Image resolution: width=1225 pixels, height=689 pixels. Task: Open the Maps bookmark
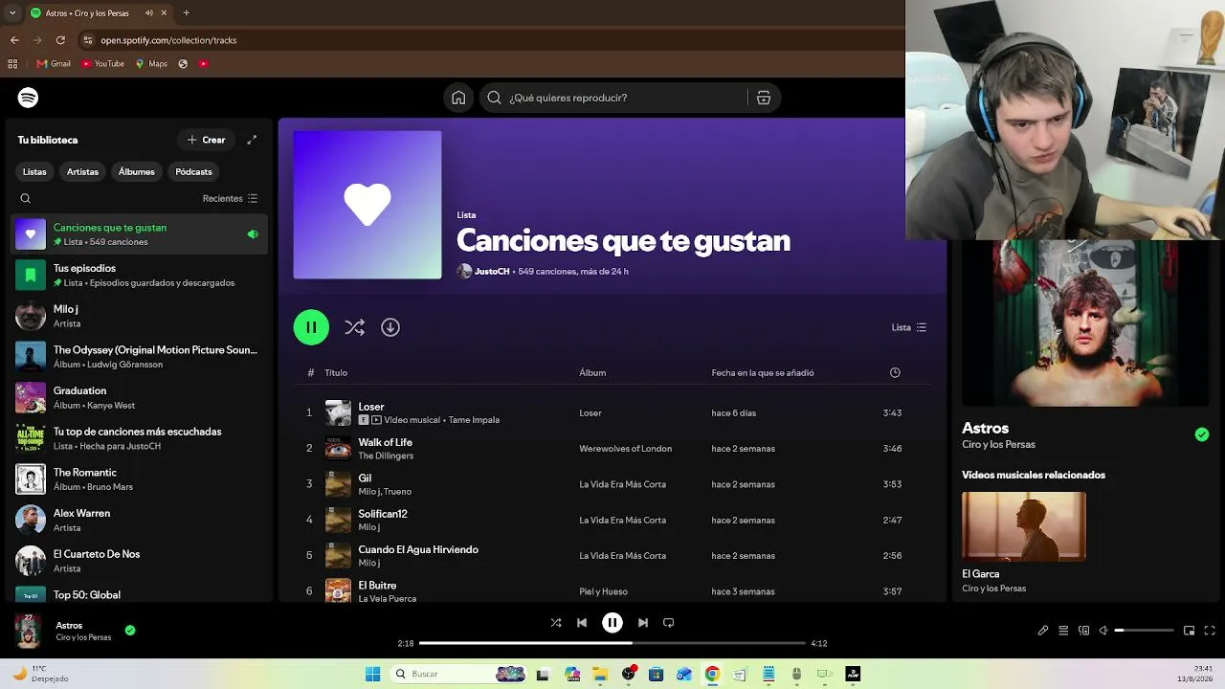(x=151, y=64)
